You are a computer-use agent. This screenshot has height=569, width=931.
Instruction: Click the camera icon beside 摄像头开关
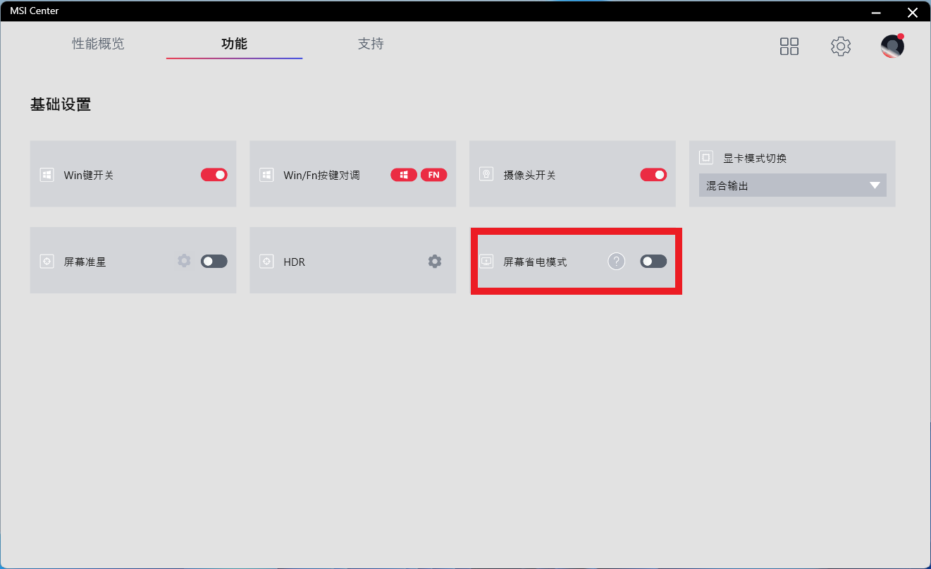486,174
